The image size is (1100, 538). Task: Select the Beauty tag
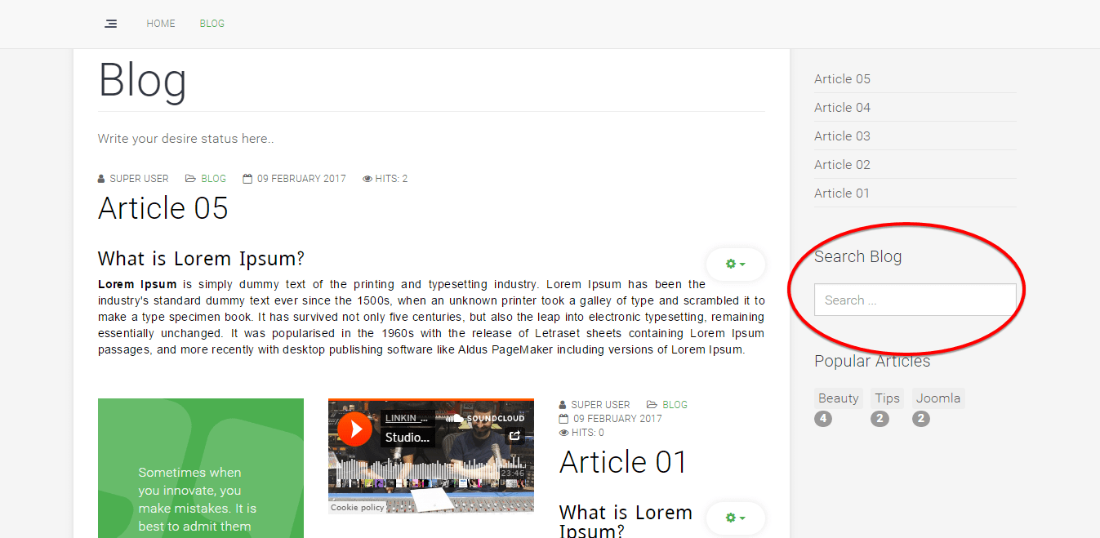tap(838, 398)
